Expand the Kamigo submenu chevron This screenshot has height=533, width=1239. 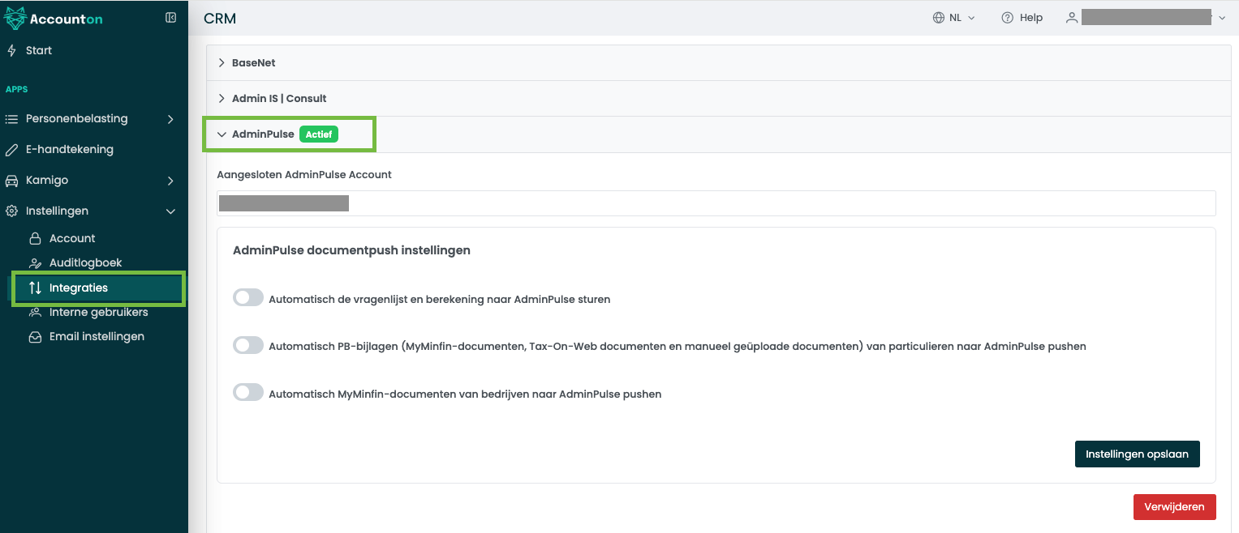pos(170,181)
